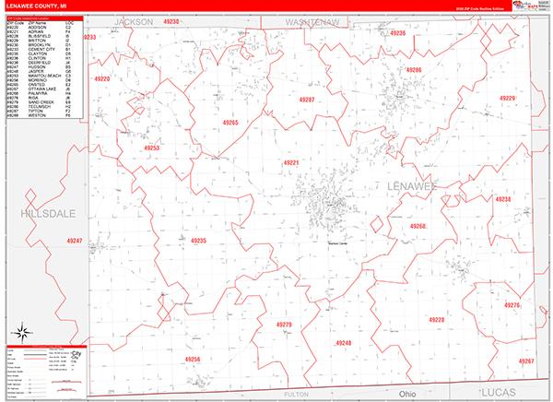Select the 49253 ZIP label on the map
553x402 pixels.
tap(152, 148)
